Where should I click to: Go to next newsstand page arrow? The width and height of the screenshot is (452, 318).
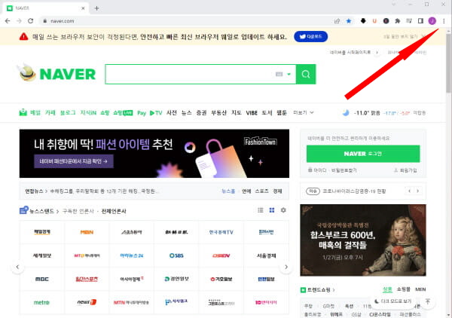286,267
